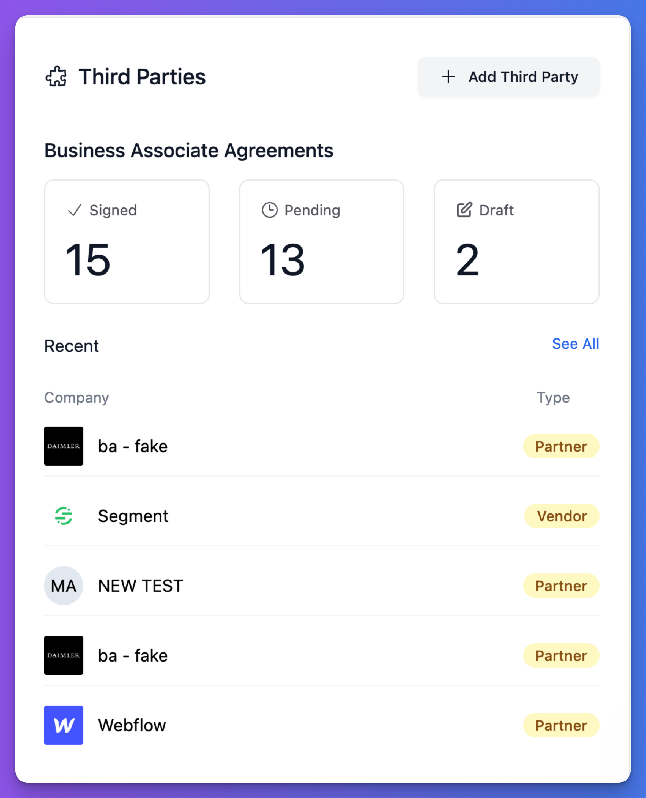Click the blue Webflow logo
The width and height of the screenshot is (646, 798).
pos(64,725)
